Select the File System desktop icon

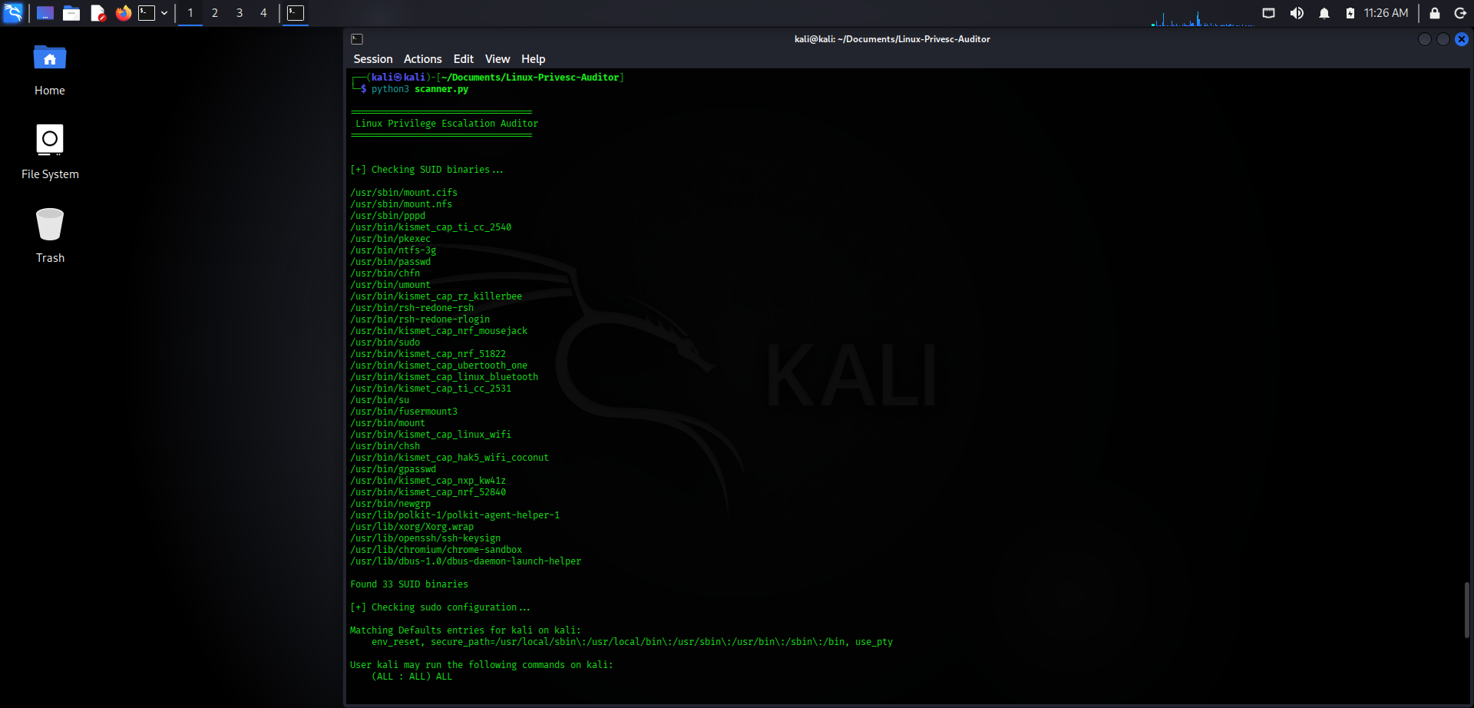pyautogui.click(x=50, y=152)
